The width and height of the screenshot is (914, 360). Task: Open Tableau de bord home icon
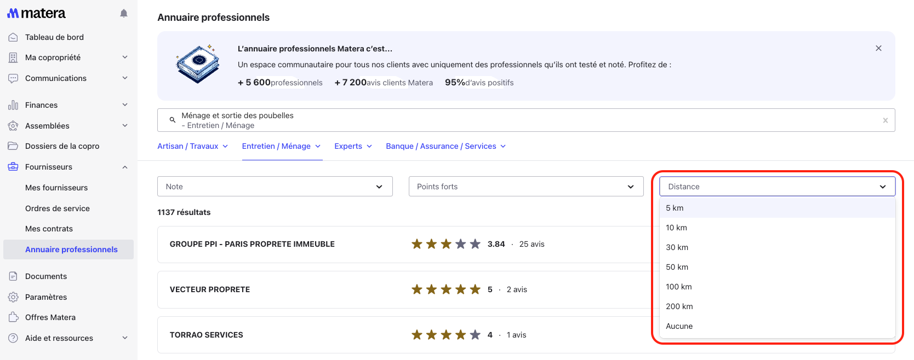[x=13, y=37]
